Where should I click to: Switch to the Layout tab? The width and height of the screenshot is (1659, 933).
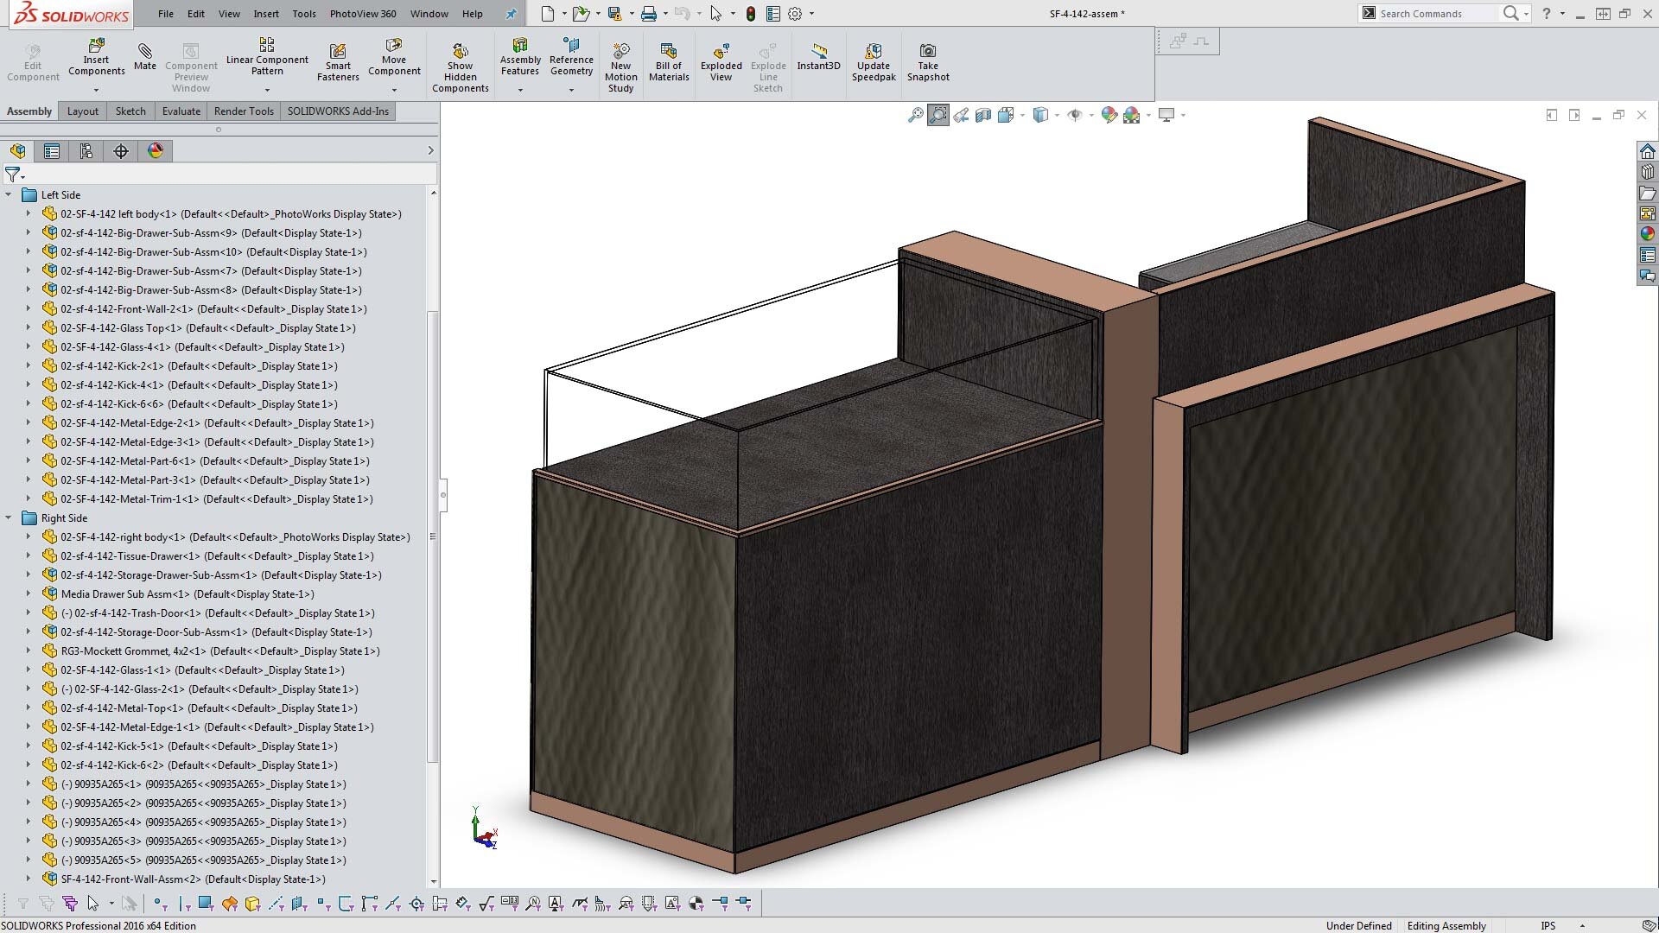pos(83,111)
